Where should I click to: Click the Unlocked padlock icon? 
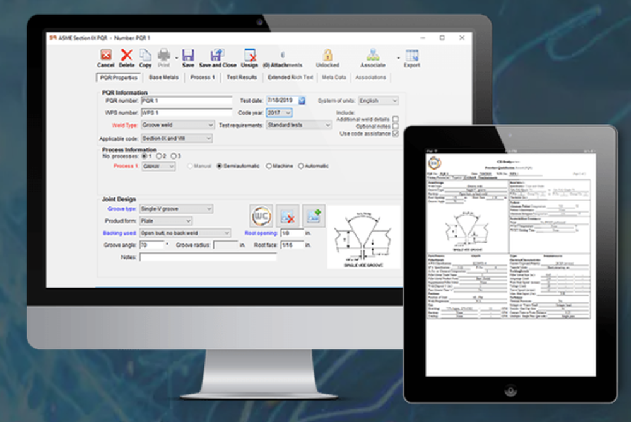(x=327, y=55)
